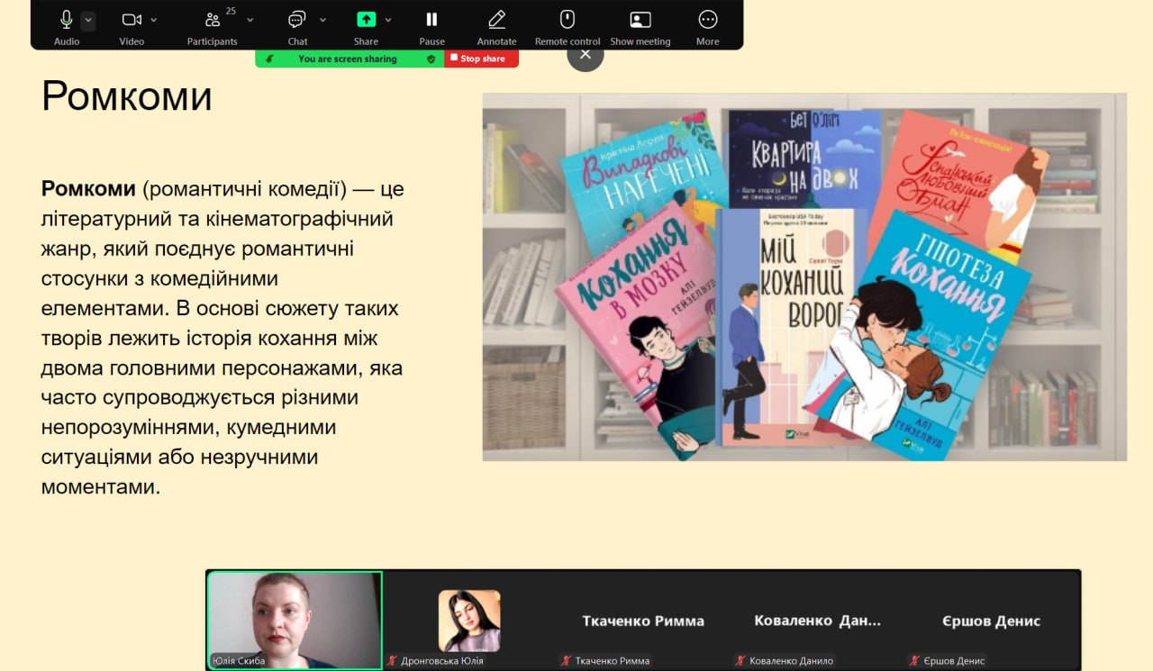Click the 'Коваленко Данило' name label
Image resolution: width=1153 pixels, height=671 pixels.
[791, 660]
